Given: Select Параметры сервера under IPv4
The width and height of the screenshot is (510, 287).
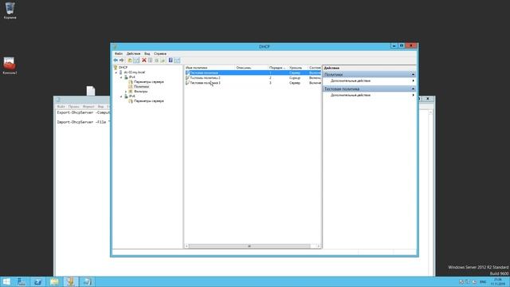Looking at the screenshot, I should pyautogui.click(x=149, y=82).
